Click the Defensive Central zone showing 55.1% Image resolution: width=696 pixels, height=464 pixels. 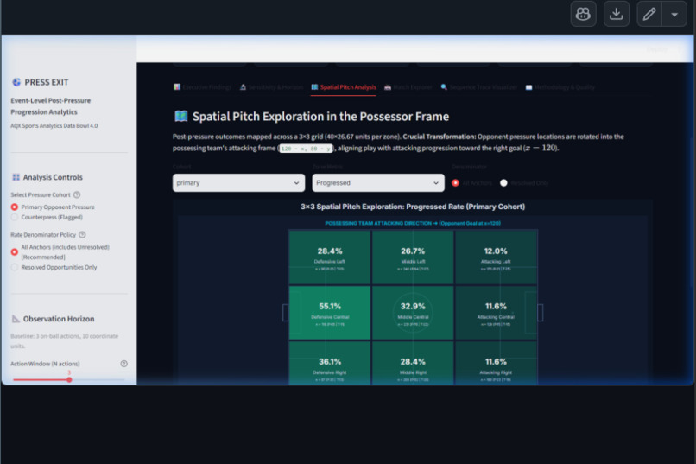(330, 313)
